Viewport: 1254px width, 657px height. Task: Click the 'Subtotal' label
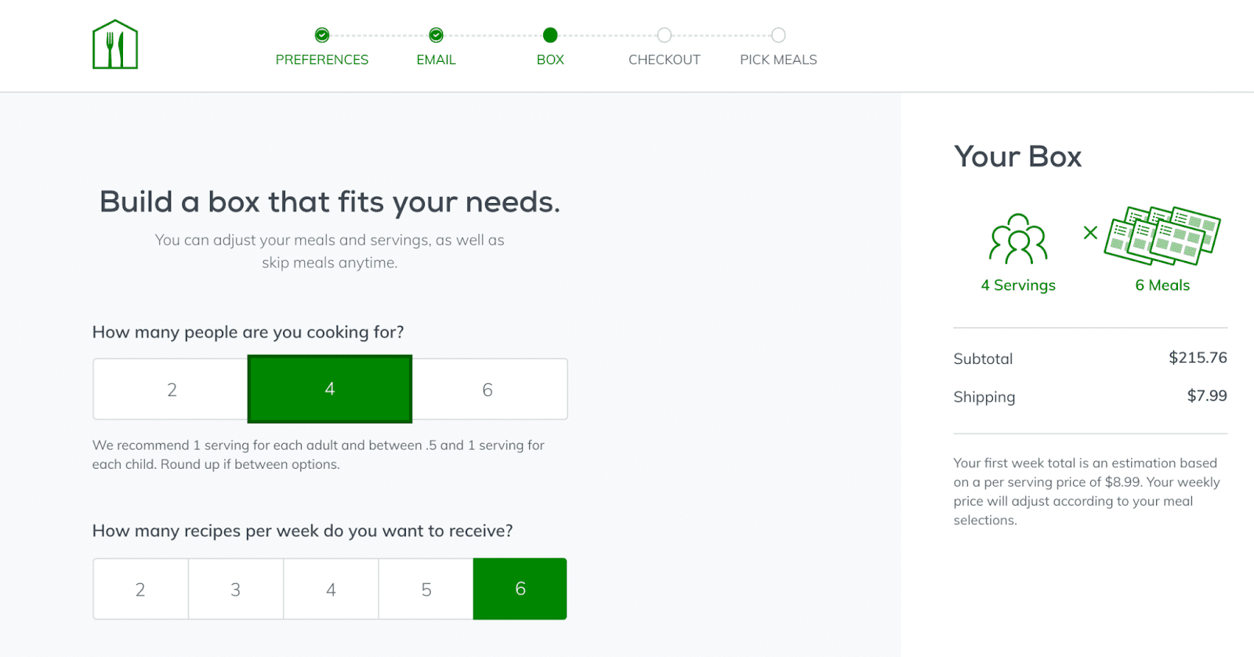(x=983, y=359)
